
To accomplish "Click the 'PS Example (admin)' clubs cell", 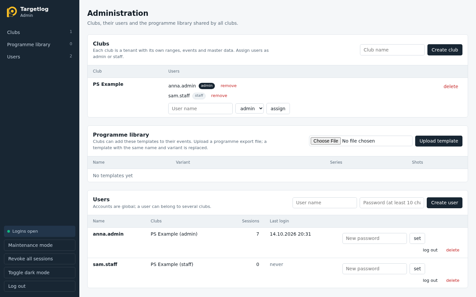I will pos(174,234).
